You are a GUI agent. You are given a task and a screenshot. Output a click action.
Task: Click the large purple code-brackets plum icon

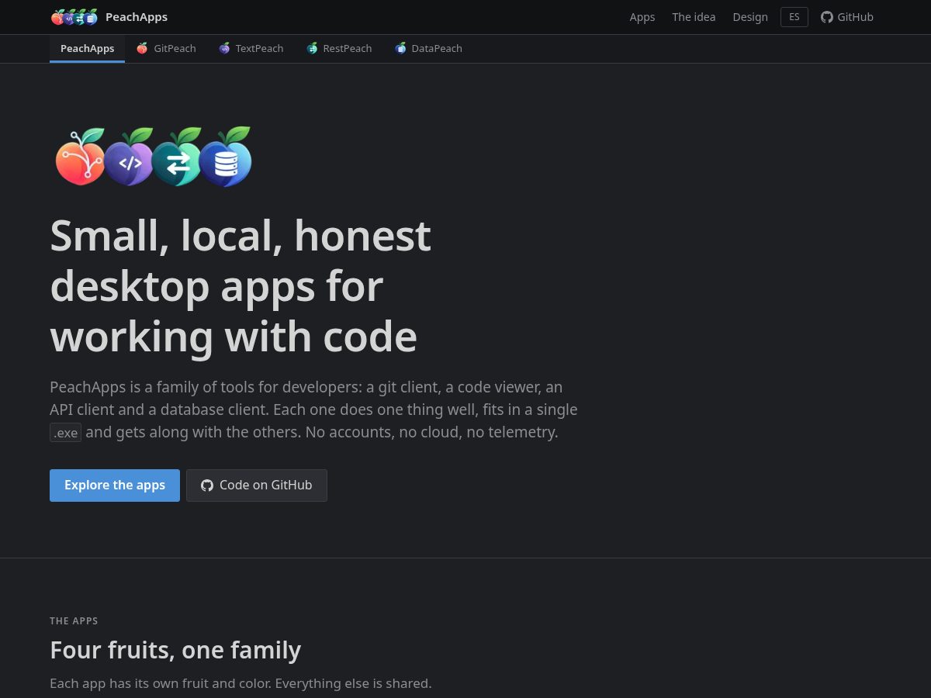point(129,157)
